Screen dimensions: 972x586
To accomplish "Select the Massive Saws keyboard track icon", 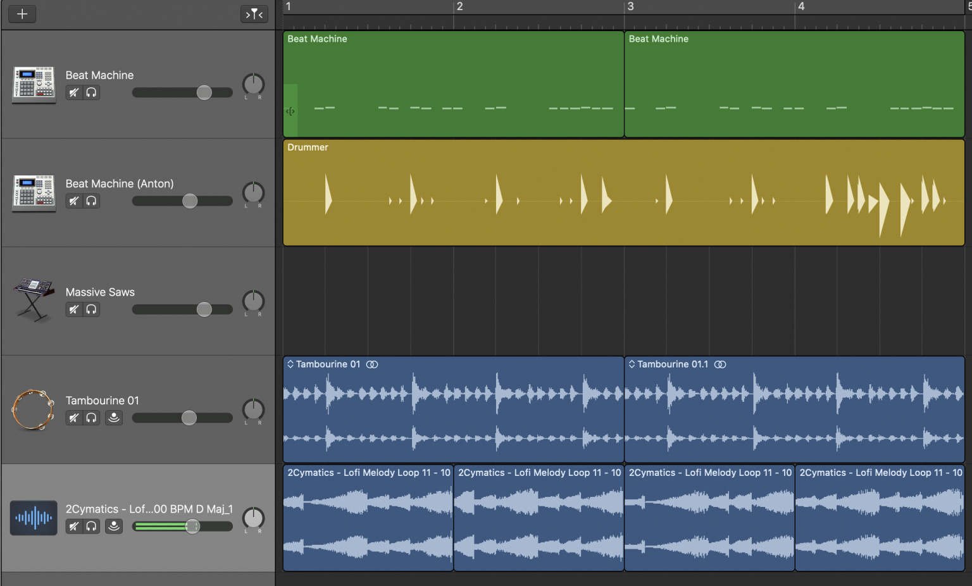I will 33,302.
